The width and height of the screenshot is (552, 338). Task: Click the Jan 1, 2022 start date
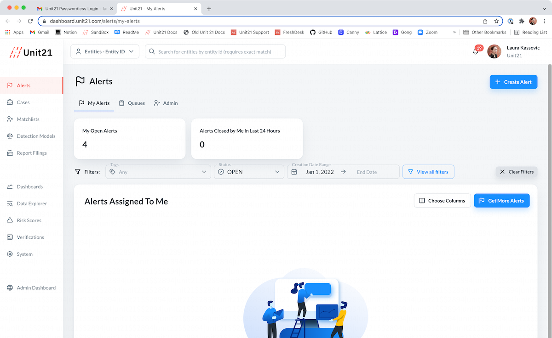point(320,172)
